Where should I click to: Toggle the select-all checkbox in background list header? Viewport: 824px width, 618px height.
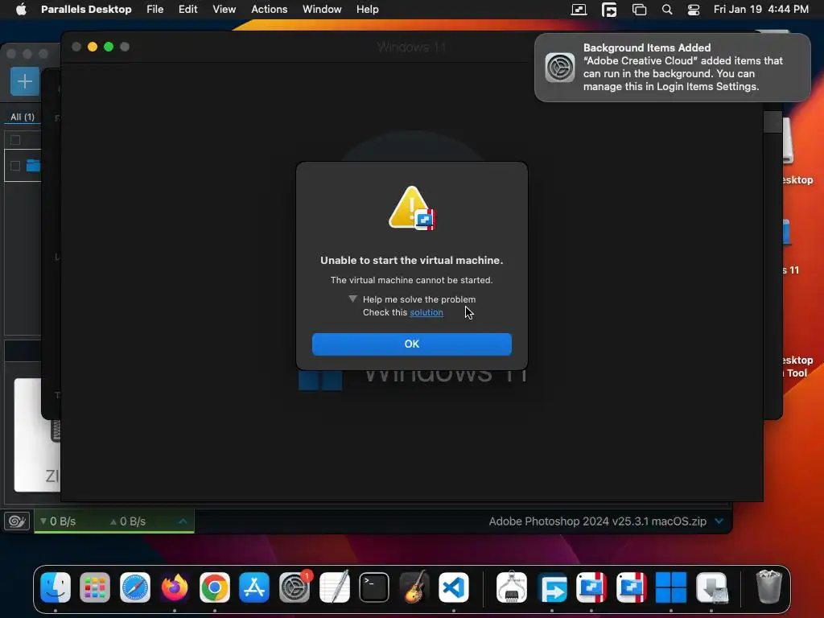coord(15,140)
